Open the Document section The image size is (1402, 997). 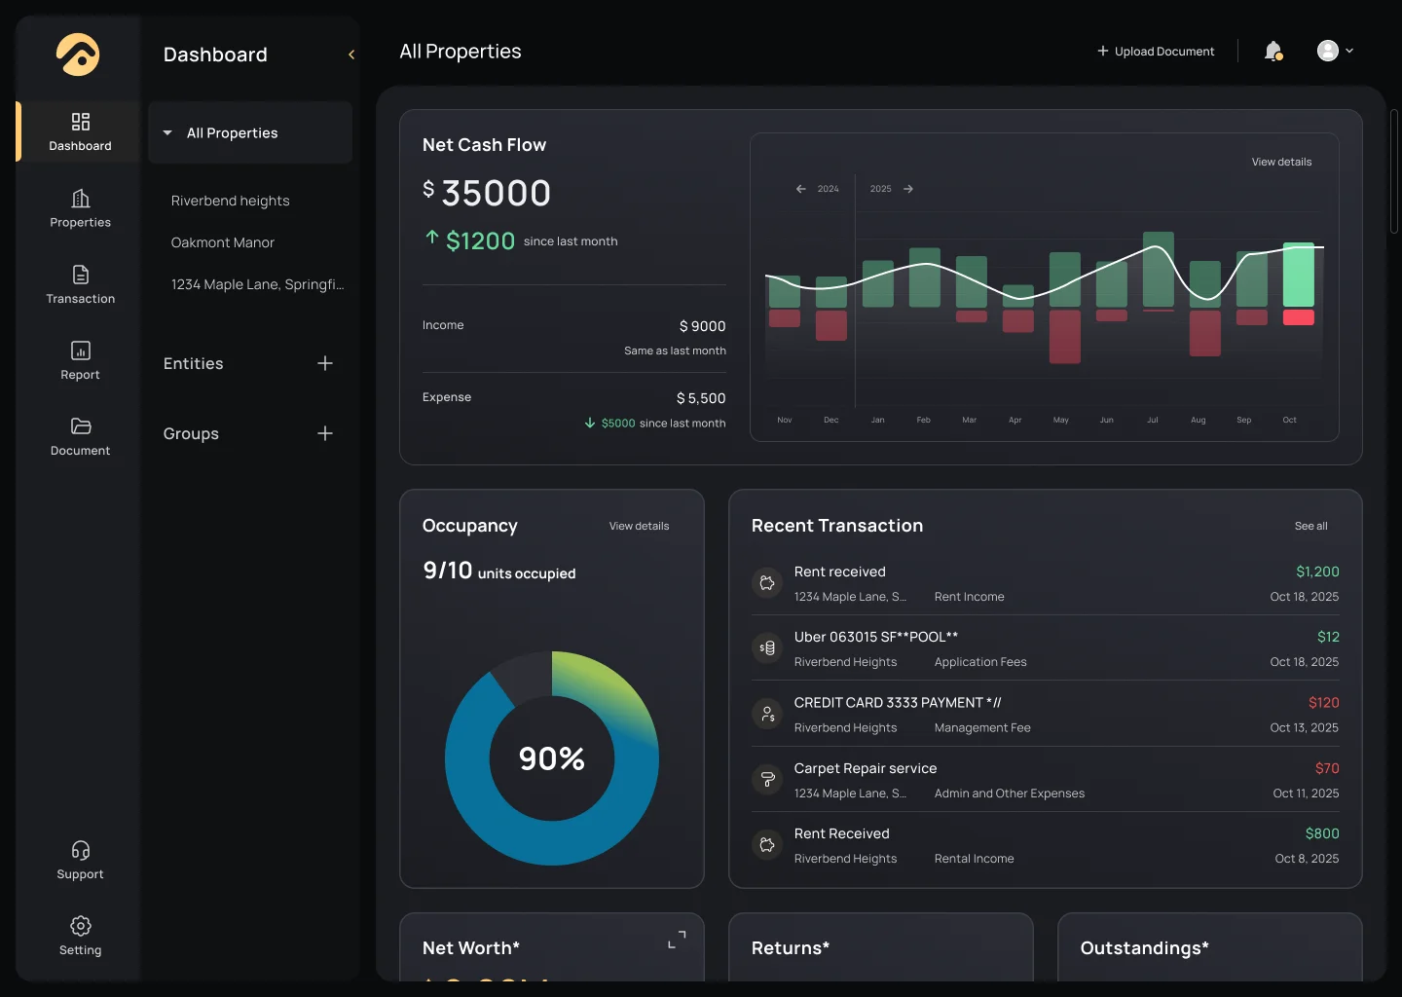(x=80, y=435)
